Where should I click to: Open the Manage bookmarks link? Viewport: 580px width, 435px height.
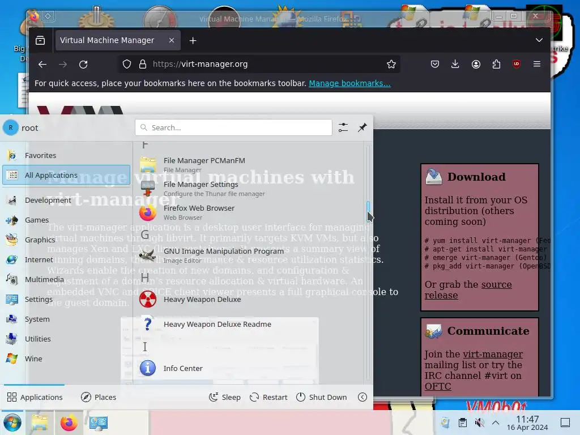[x=349, y=83]
